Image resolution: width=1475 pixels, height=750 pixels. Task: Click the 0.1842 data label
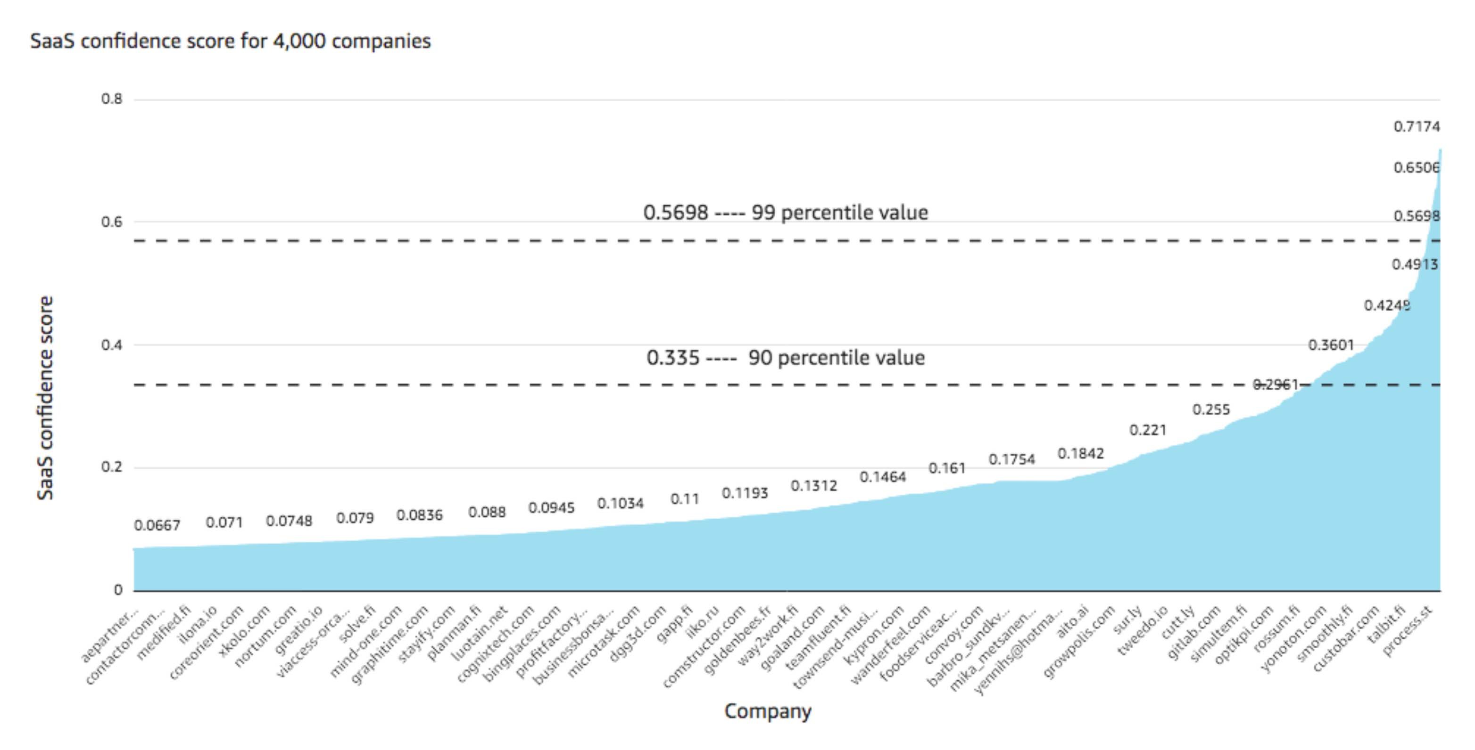click(x=1080, y=454)
